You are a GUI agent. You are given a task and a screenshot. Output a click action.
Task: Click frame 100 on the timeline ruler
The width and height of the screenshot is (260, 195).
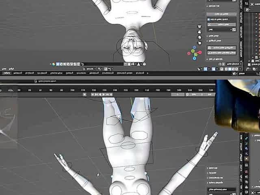click(x=72, y=90)
